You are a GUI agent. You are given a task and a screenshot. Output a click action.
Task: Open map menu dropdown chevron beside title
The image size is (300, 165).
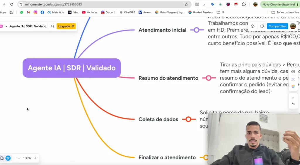[x=6, y=26]
